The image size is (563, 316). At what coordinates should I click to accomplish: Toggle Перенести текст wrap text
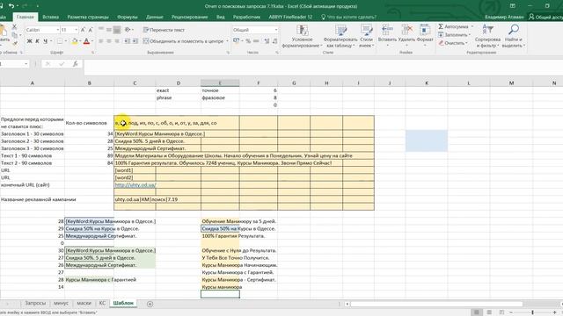(x=164, y=30)
